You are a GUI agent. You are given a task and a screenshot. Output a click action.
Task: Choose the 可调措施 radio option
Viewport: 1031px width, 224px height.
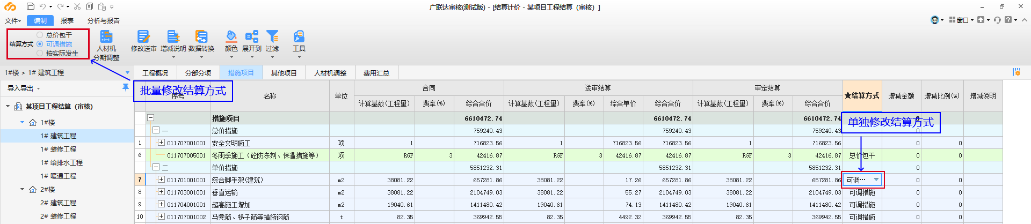[40, 44]
